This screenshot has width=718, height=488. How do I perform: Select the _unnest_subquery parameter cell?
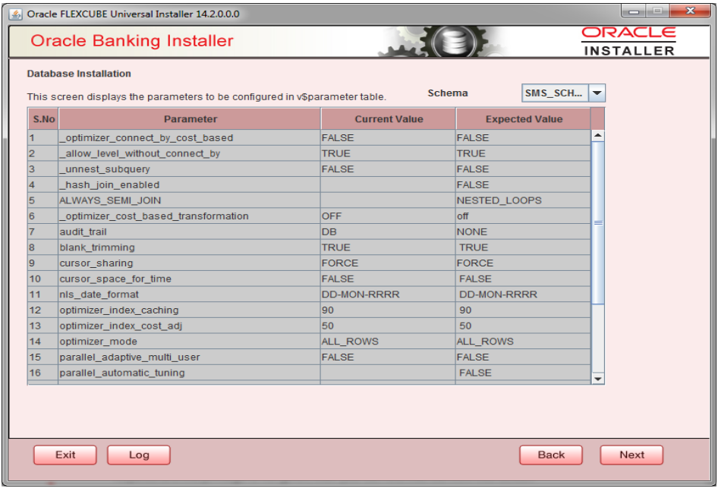(190, 169)
